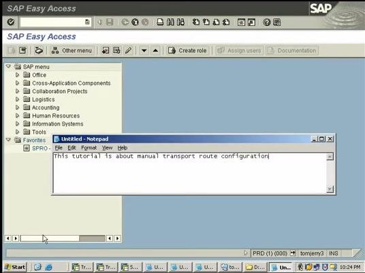The image size is (365, 273).
Task: Click the Last Page icon
Action: [x=226, y=22]
